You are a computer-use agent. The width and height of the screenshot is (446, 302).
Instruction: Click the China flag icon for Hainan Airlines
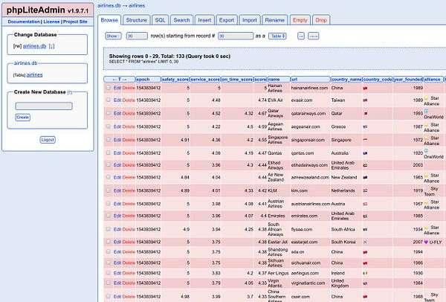tap(365, 88)
